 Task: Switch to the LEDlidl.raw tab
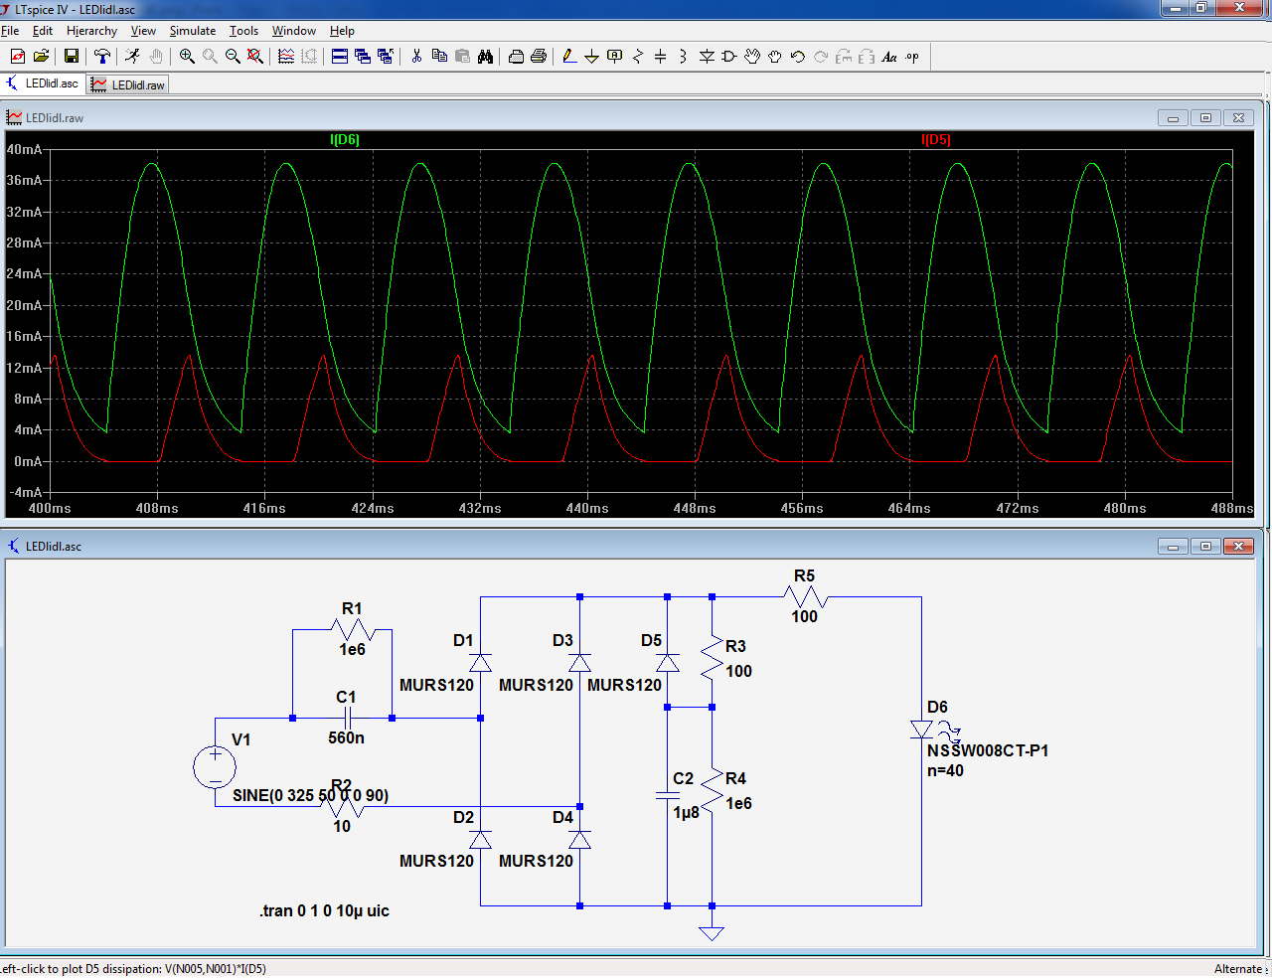(x=128, y=84)
